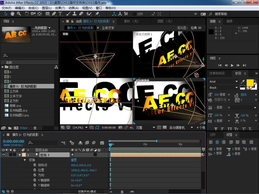Collapse the 变换 property group
This screenshot has width=259, height=194.
pyautogui.click(x=25, y=160)
